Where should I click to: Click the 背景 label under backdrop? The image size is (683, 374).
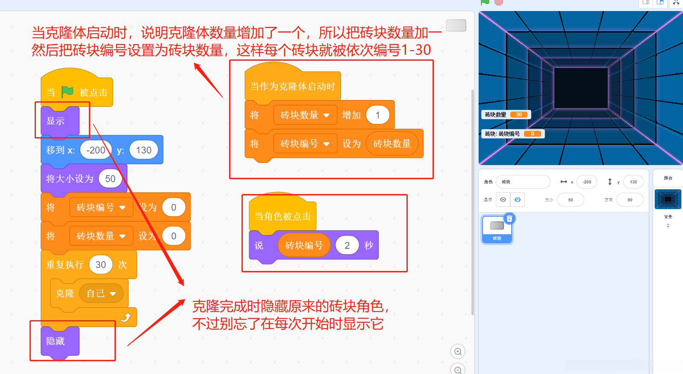coord(668,217)
